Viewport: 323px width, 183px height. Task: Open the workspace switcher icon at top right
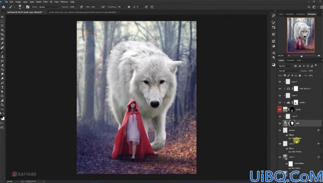(314, 7)
